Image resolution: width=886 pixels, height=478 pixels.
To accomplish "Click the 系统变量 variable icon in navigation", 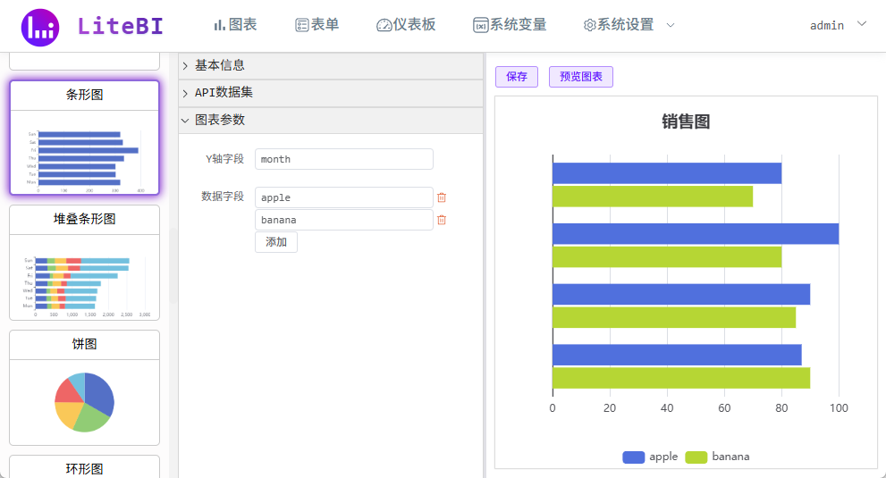I will 480,25.
